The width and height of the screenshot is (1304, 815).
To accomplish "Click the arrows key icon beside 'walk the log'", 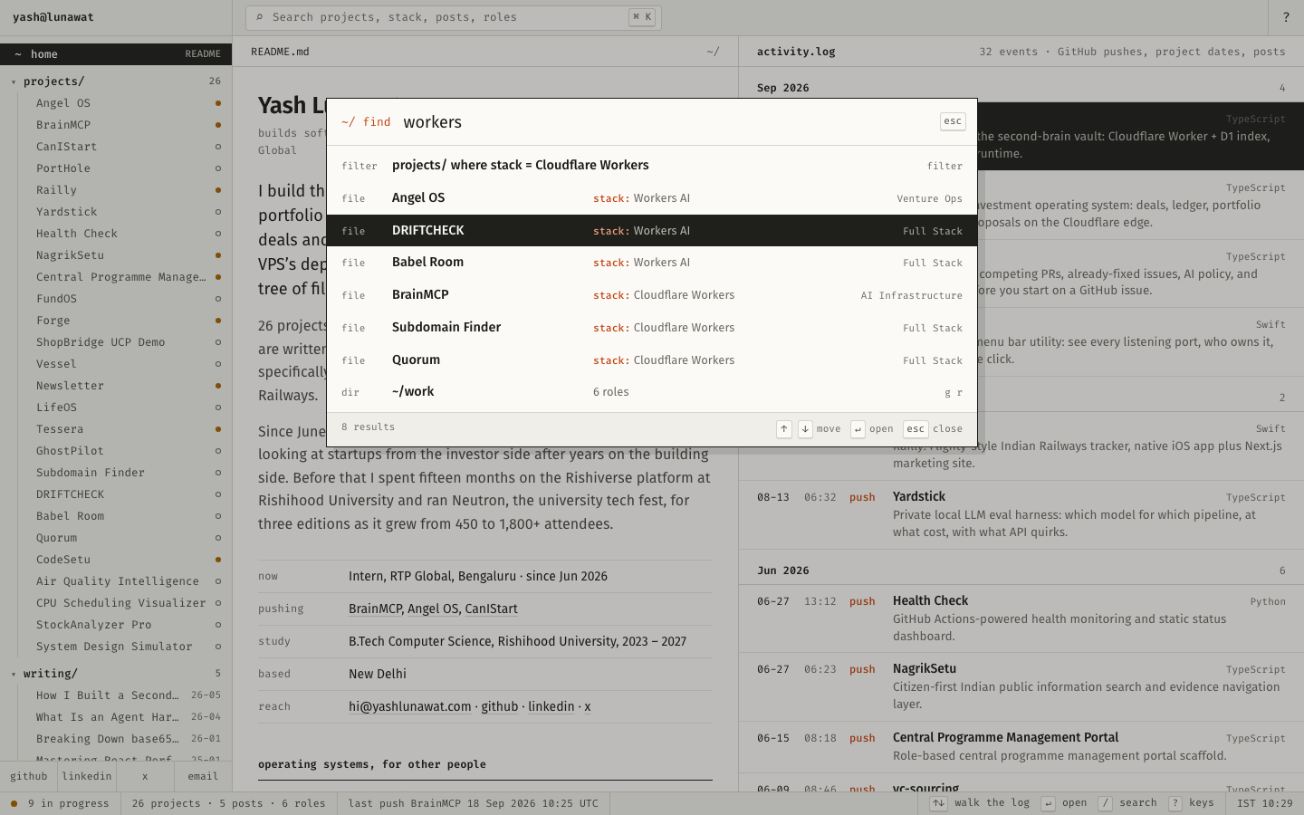I will tap(939, 803).
